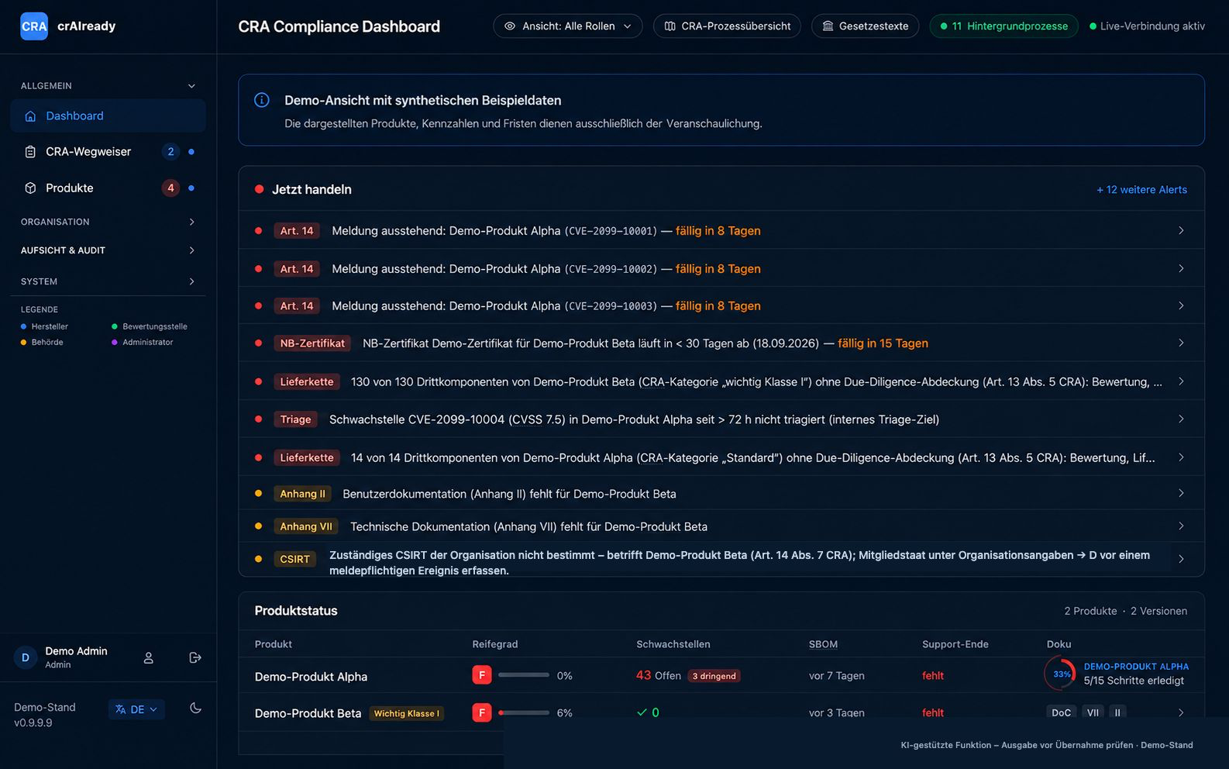Viewport: 1229px width, 769px height.
Task: Open chevron for the 130 Drittkomponenten Lieferkette alert
Action: coord(1181,381)
